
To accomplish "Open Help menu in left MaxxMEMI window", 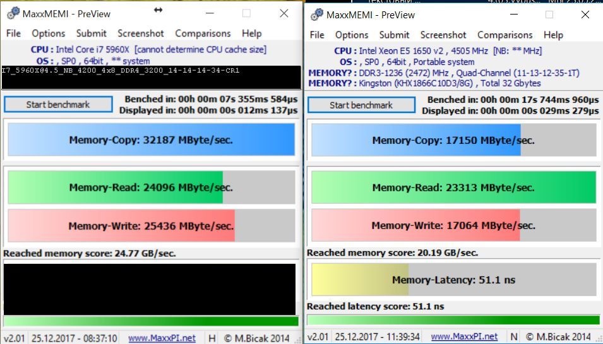I will pyautogui.click(x=252, y=33).
